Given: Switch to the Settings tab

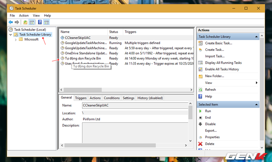Looking at the screenshot, I should 128,98.
